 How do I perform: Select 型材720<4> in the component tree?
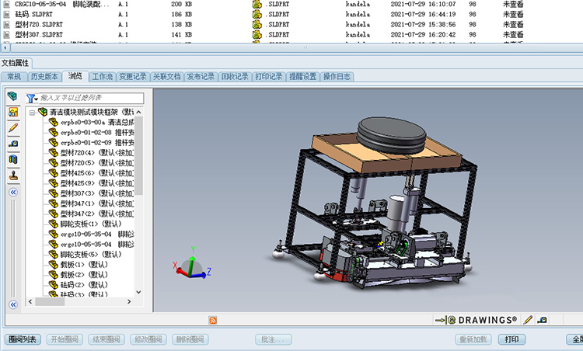(96, 153)
